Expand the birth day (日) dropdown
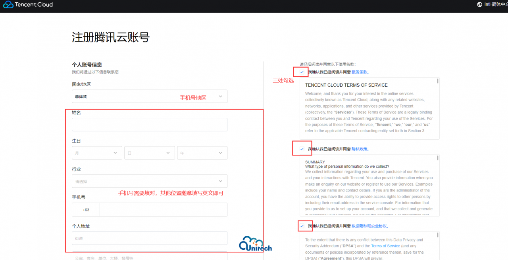This screenshot has width=508, height=260. click(x=150, y=152)
